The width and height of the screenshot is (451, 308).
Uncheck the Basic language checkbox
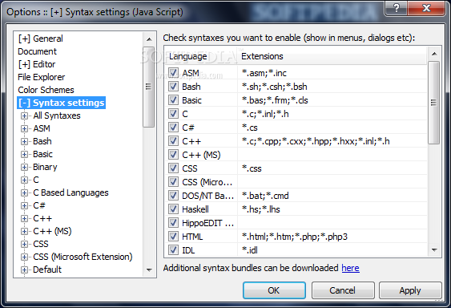tap(173, 100)
